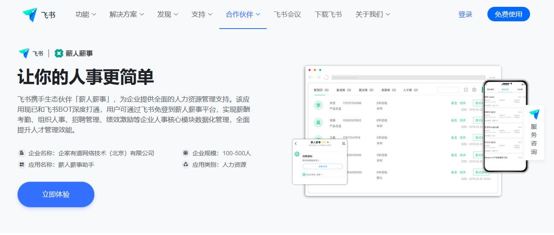Click the 立即体验 button
The height and width of the screenshot is (235, 554).
[x=56, y=194]
